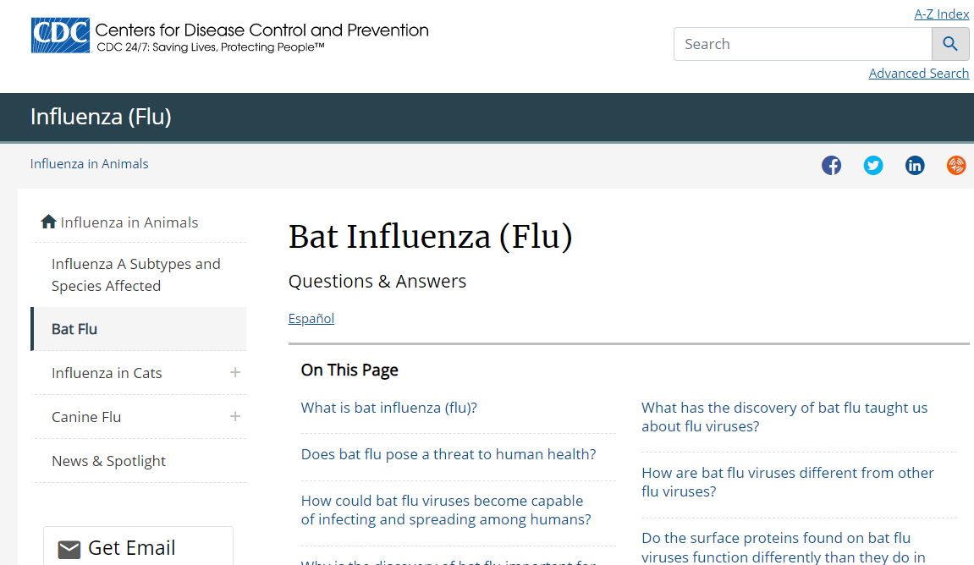The width and height of the screenshot is (974, 565).
Task: Open Canine Flu page
Action: [86, 417]
